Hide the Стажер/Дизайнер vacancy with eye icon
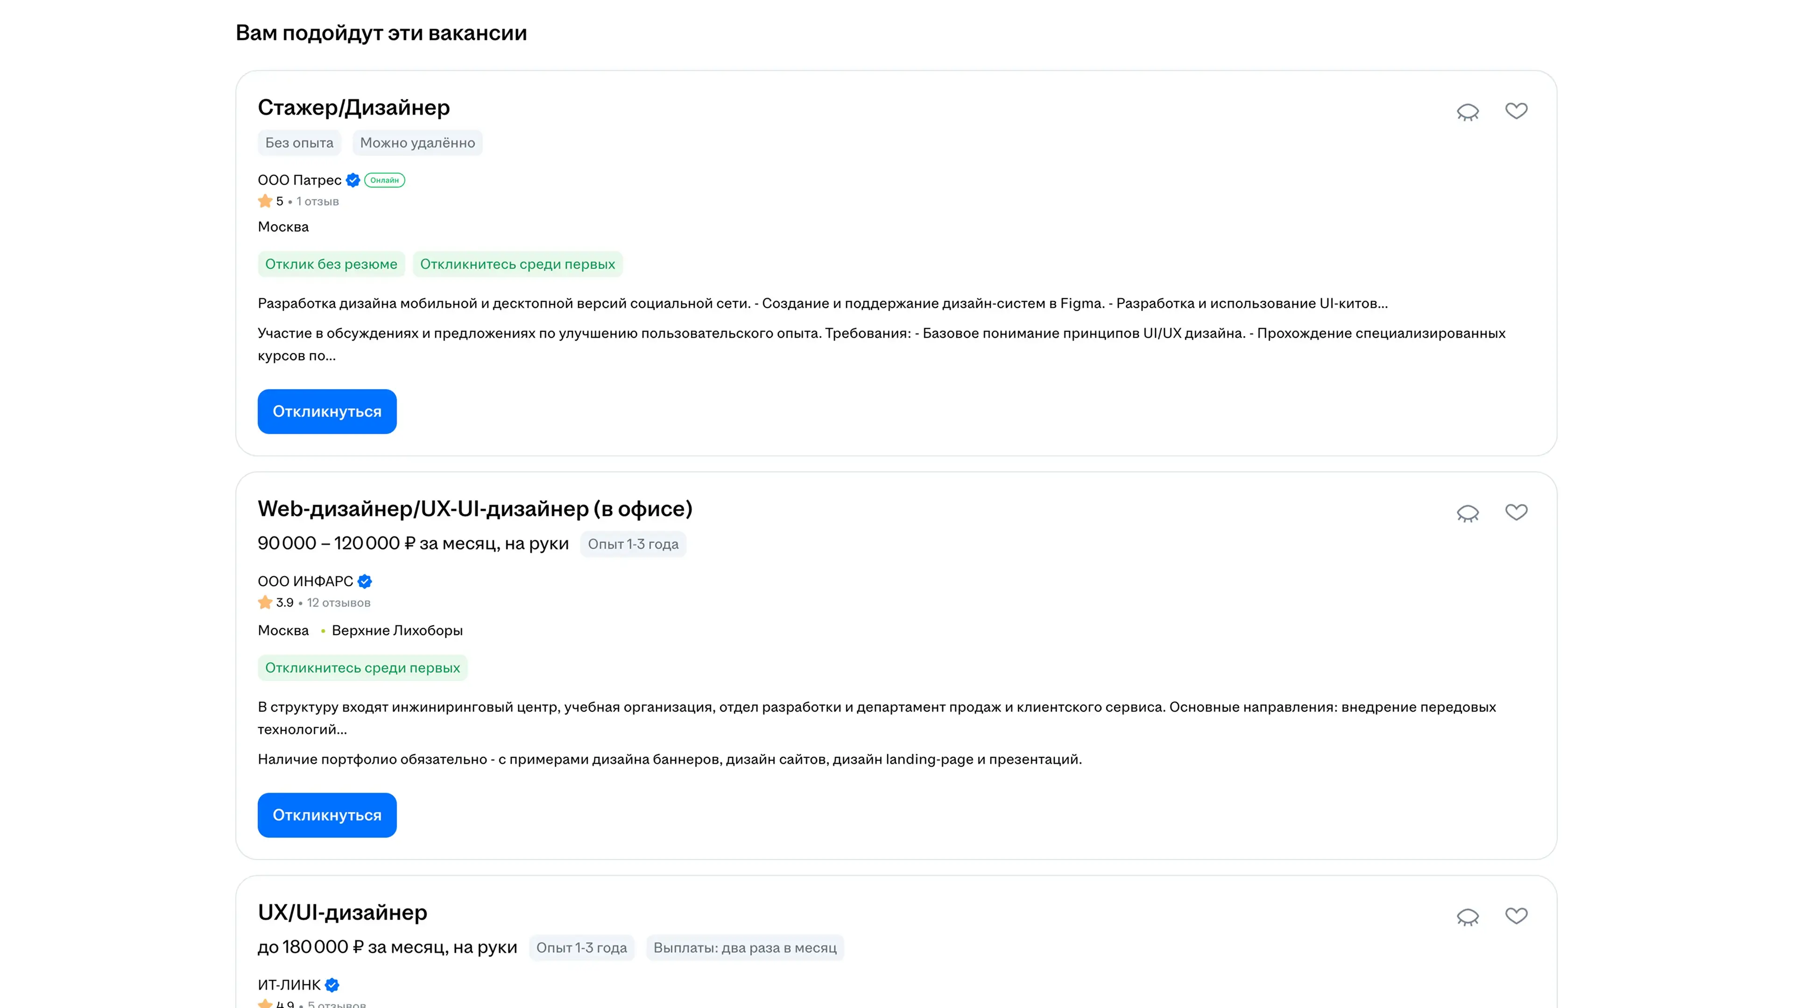Image resolution: width=1793 pixels, height=1008 pixels. coord(1467,112)
